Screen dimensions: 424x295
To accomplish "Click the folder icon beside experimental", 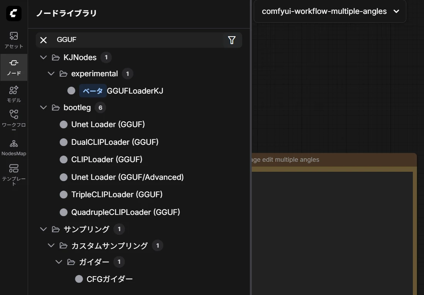I will point(63,74).
